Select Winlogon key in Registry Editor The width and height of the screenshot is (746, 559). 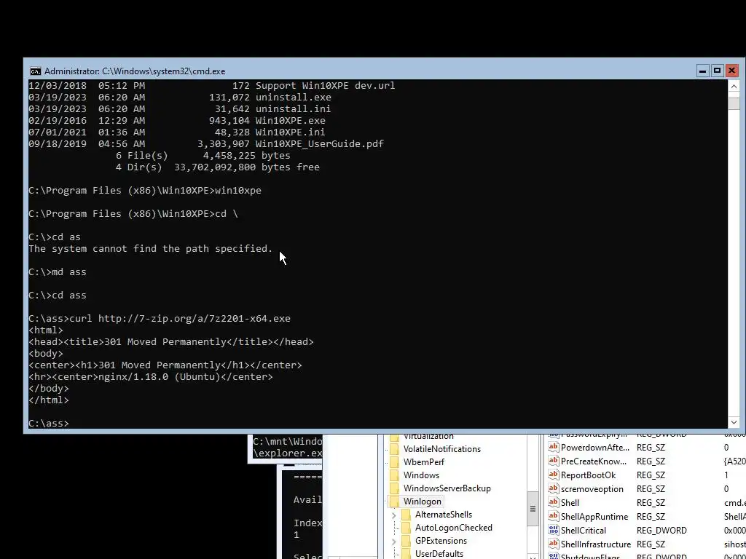click(x=422, y=501)
